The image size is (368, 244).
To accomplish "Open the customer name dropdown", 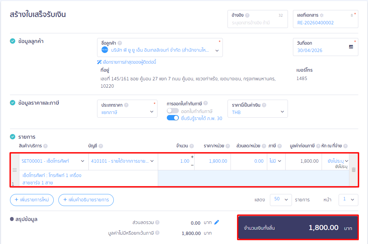I will [217, 51].
